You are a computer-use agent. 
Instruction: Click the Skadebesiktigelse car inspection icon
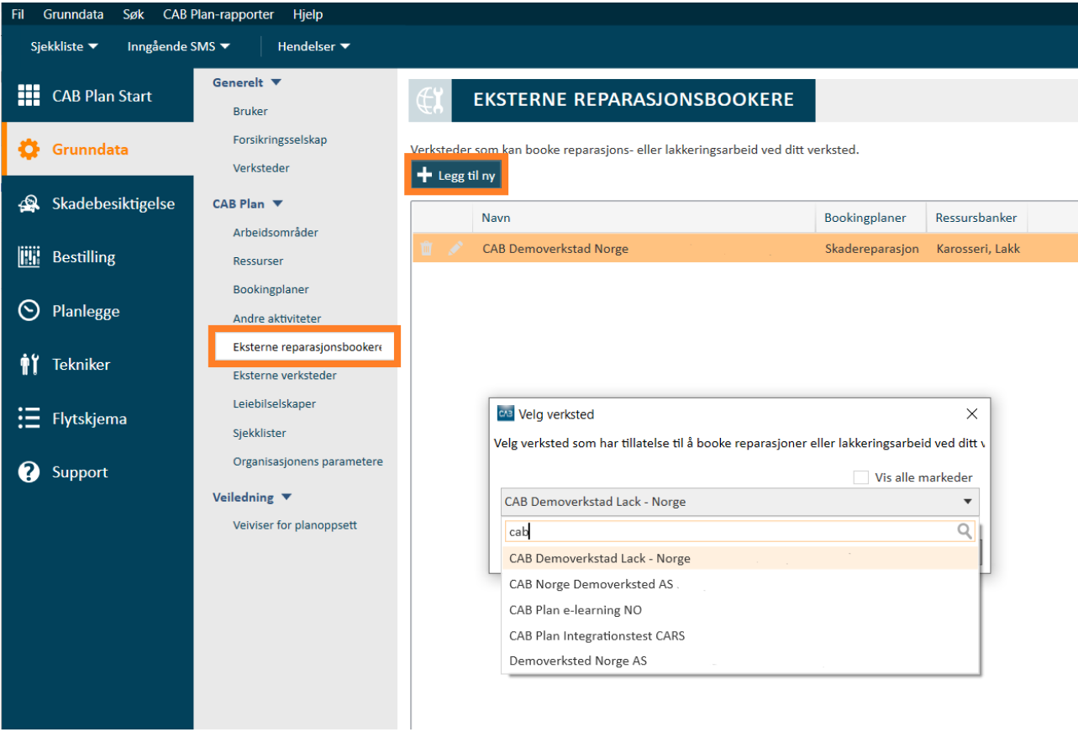[x=29, y=203]
